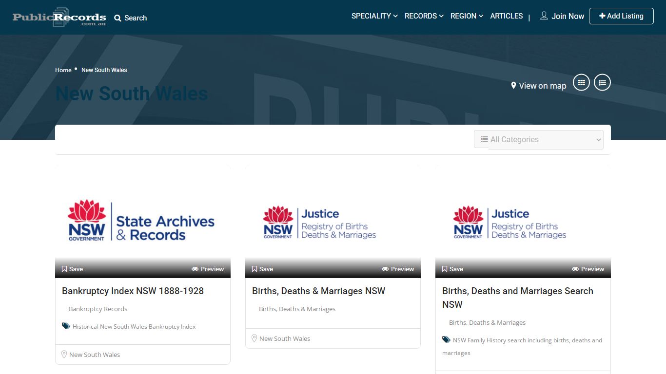
Task: Click Bankruptcy Records category link
Action: pos(98,309)
